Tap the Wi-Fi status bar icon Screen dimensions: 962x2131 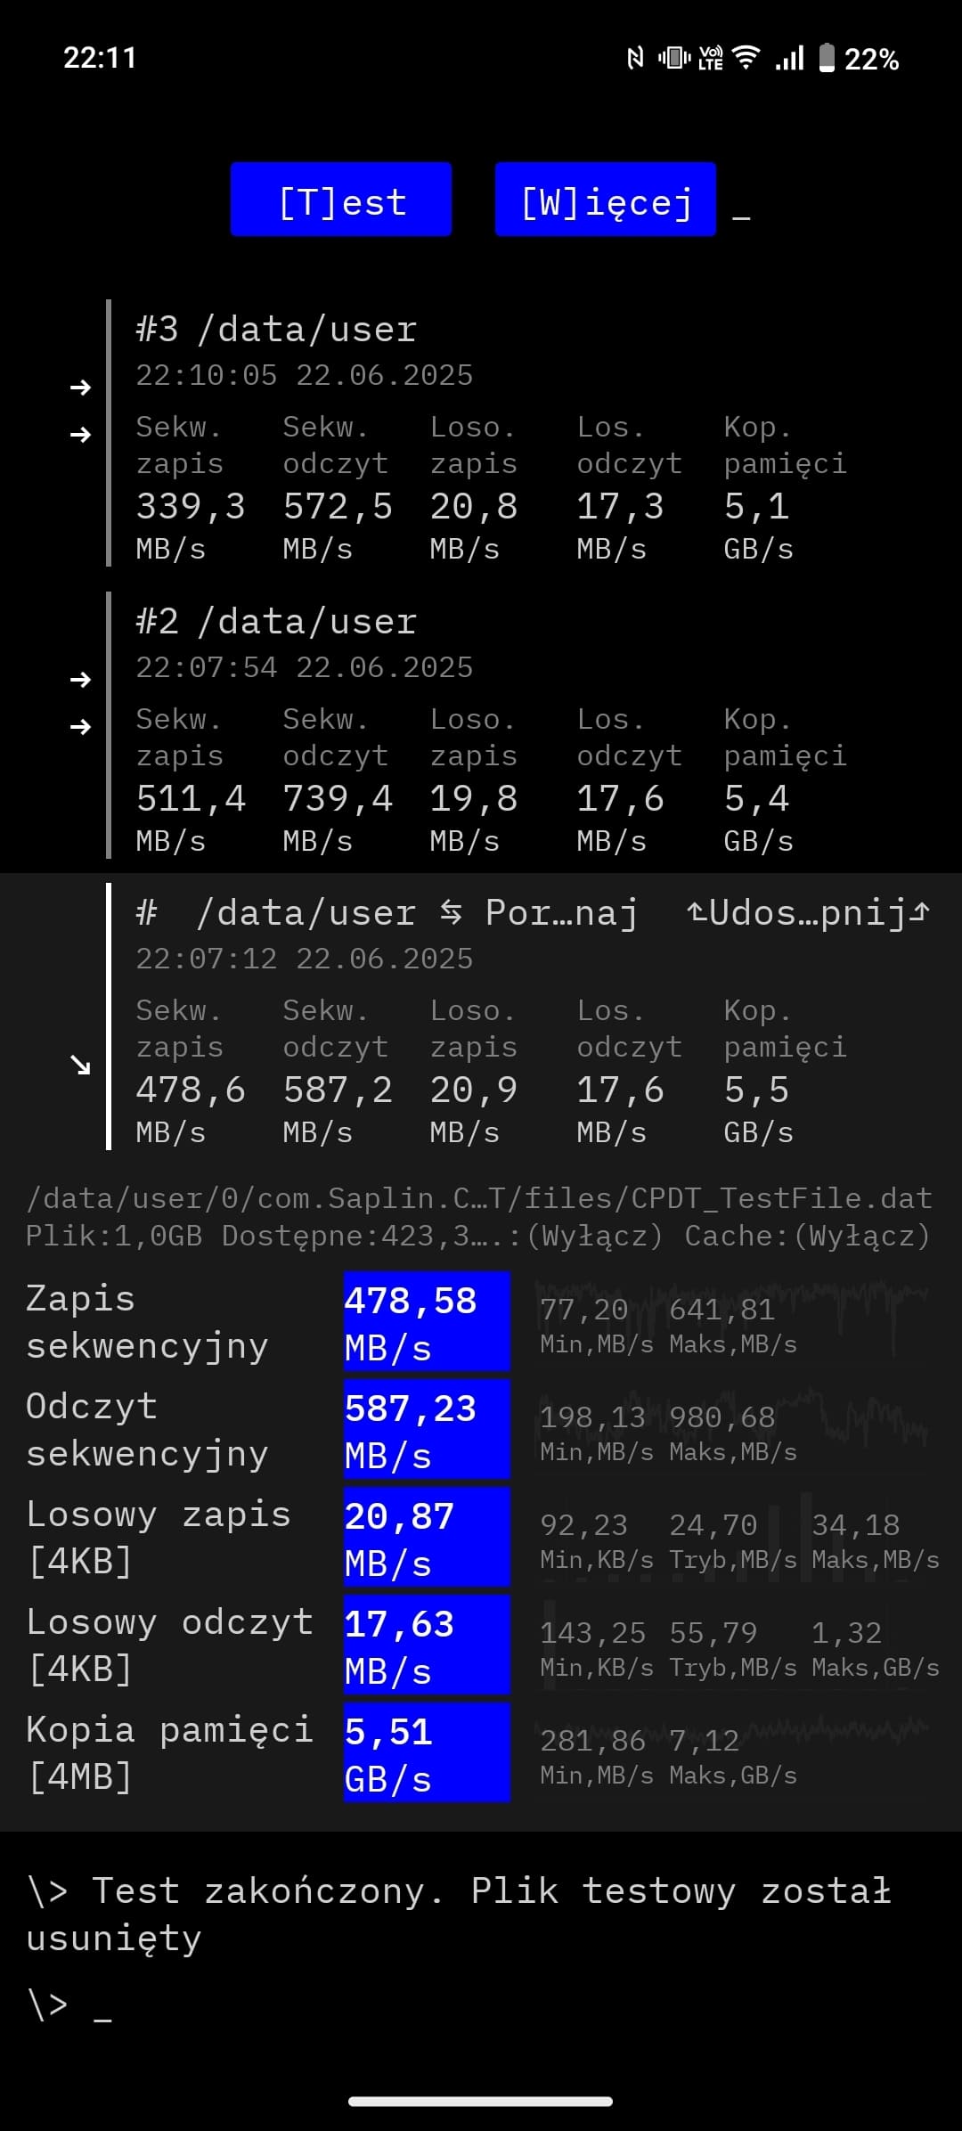[746, 58]
